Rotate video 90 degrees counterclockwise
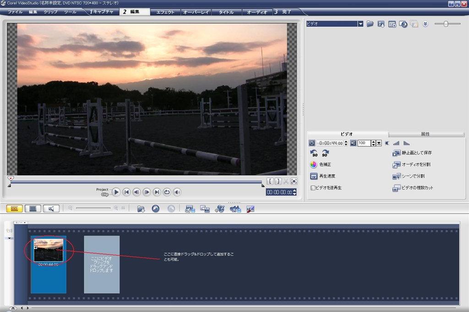Screen dimensions: 469x312 [x=314, y=153]
